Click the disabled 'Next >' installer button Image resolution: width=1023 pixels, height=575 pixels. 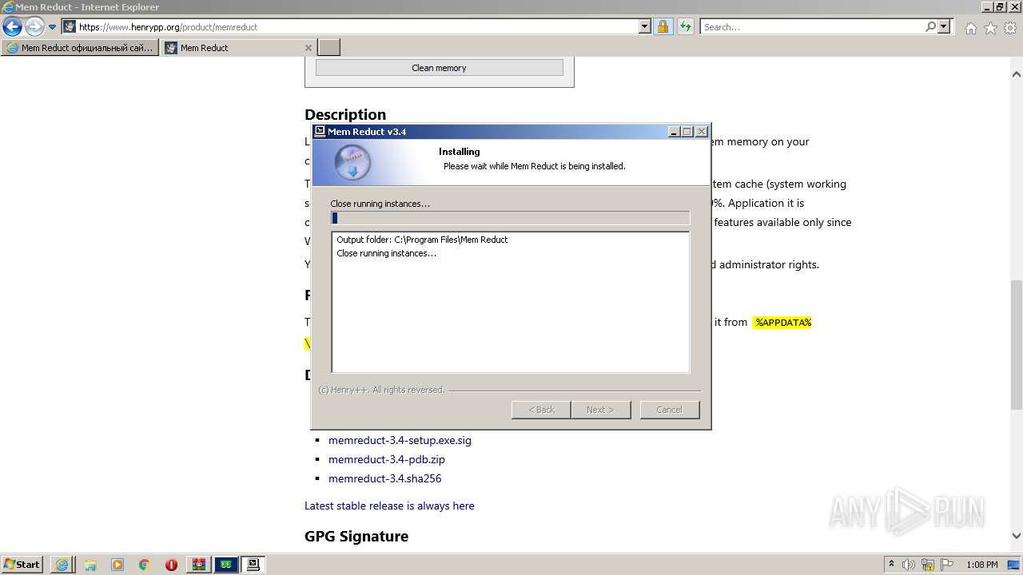click(600, 410)
